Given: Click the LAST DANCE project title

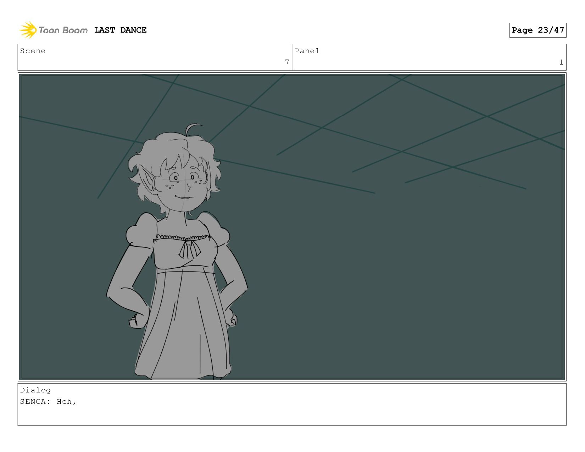Looking at the screenshot, I should pyautogui.click(x=121, y=30).
